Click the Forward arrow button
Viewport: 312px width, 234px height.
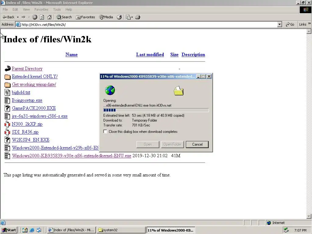coord(23,17)
